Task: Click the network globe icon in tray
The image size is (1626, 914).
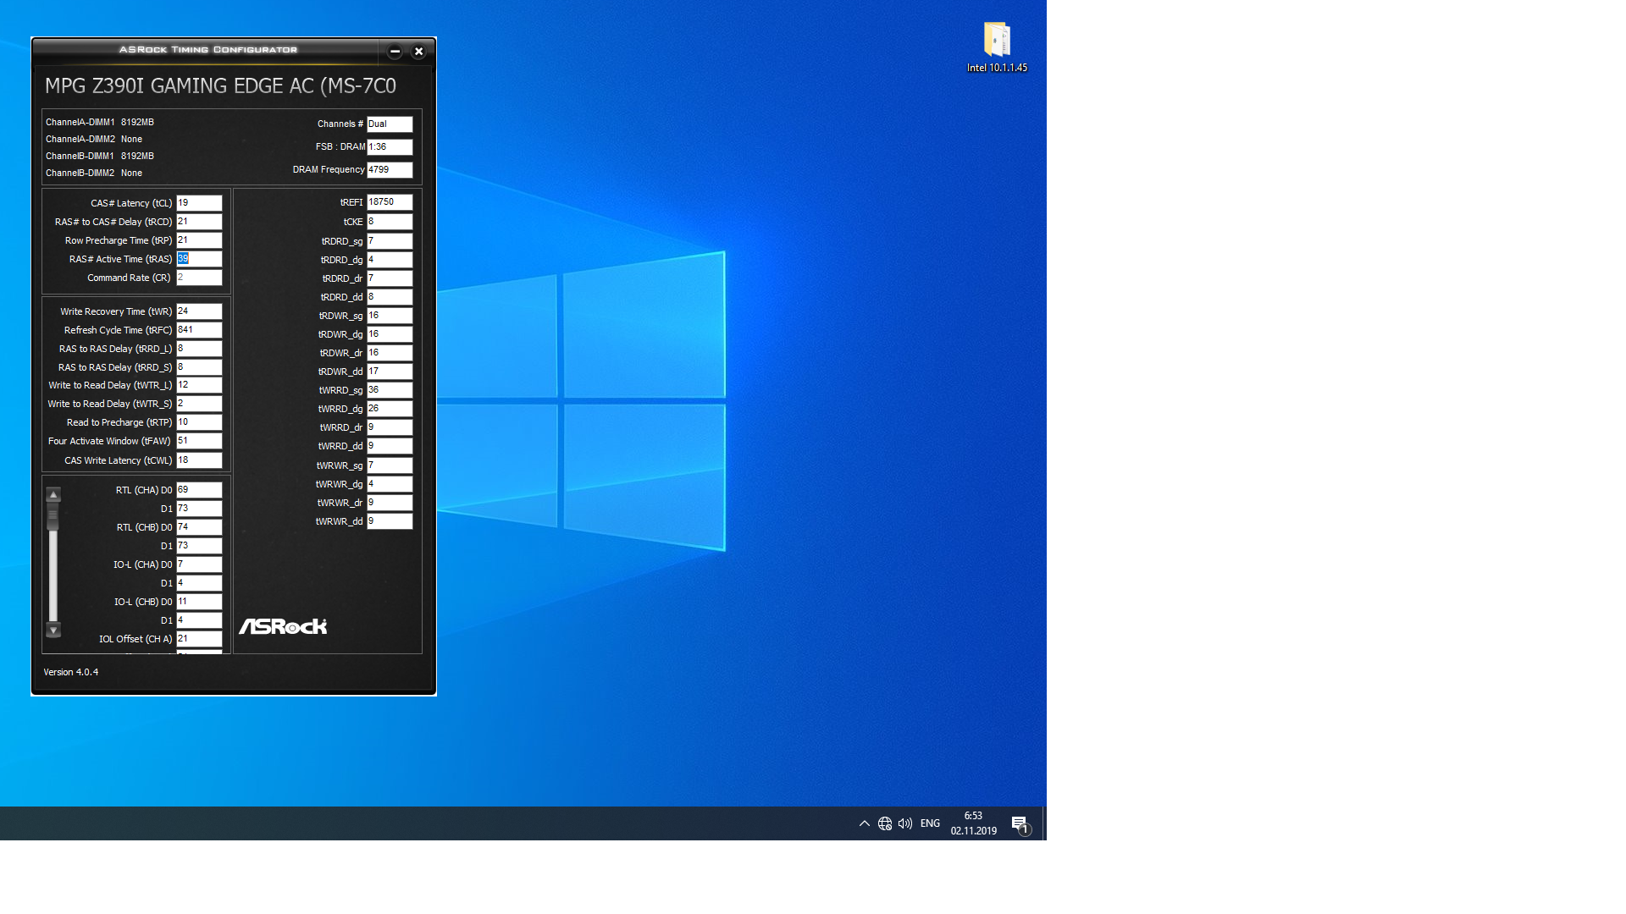Action: 885,823
